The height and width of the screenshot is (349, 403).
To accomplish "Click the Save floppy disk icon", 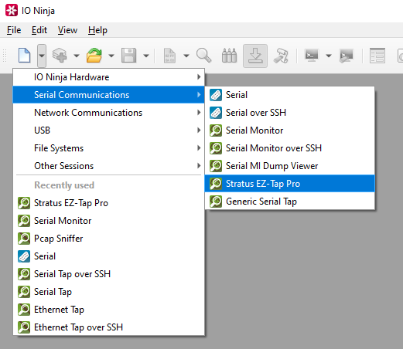I will point(129,56).
